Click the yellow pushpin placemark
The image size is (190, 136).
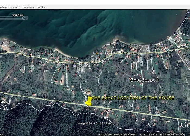pyautogui.click(x=88, y=101)
